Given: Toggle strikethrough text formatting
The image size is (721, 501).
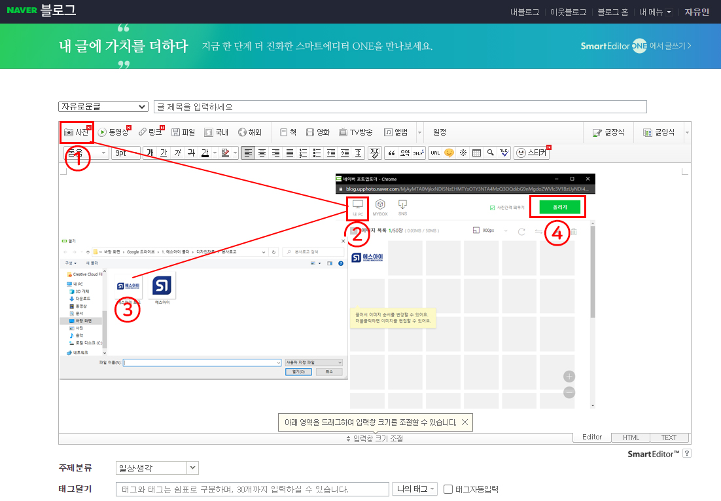Looking at the screenshot, I should coord(191,153).
